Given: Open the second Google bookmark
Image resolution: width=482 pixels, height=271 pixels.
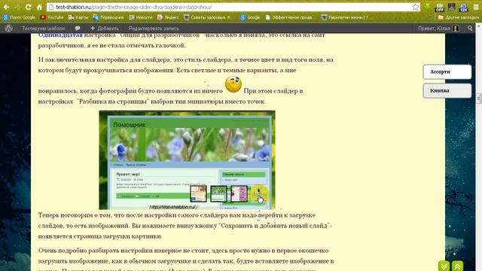Looking at the screenshot, I should click(250, 17).
